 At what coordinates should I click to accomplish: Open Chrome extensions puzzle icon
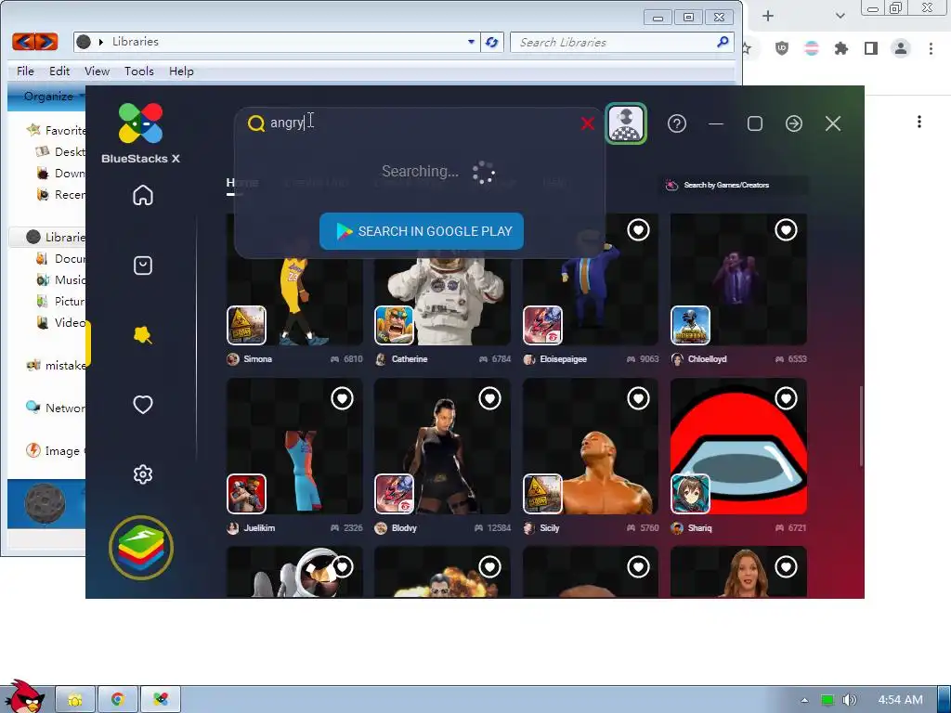point(840,48)
